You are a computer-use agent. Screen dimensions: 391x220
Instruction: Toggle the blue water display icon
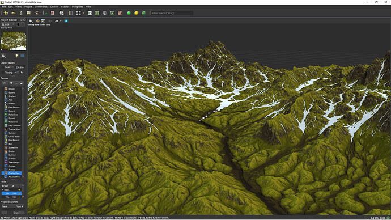pyautogui.click(x=22, y=56)
